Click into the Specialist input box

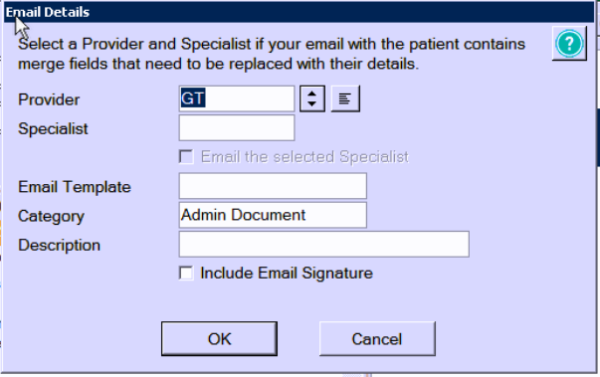(x=237, y=128)
